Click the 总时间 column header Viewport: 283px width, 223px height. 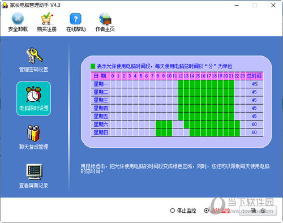coord(255,76)
